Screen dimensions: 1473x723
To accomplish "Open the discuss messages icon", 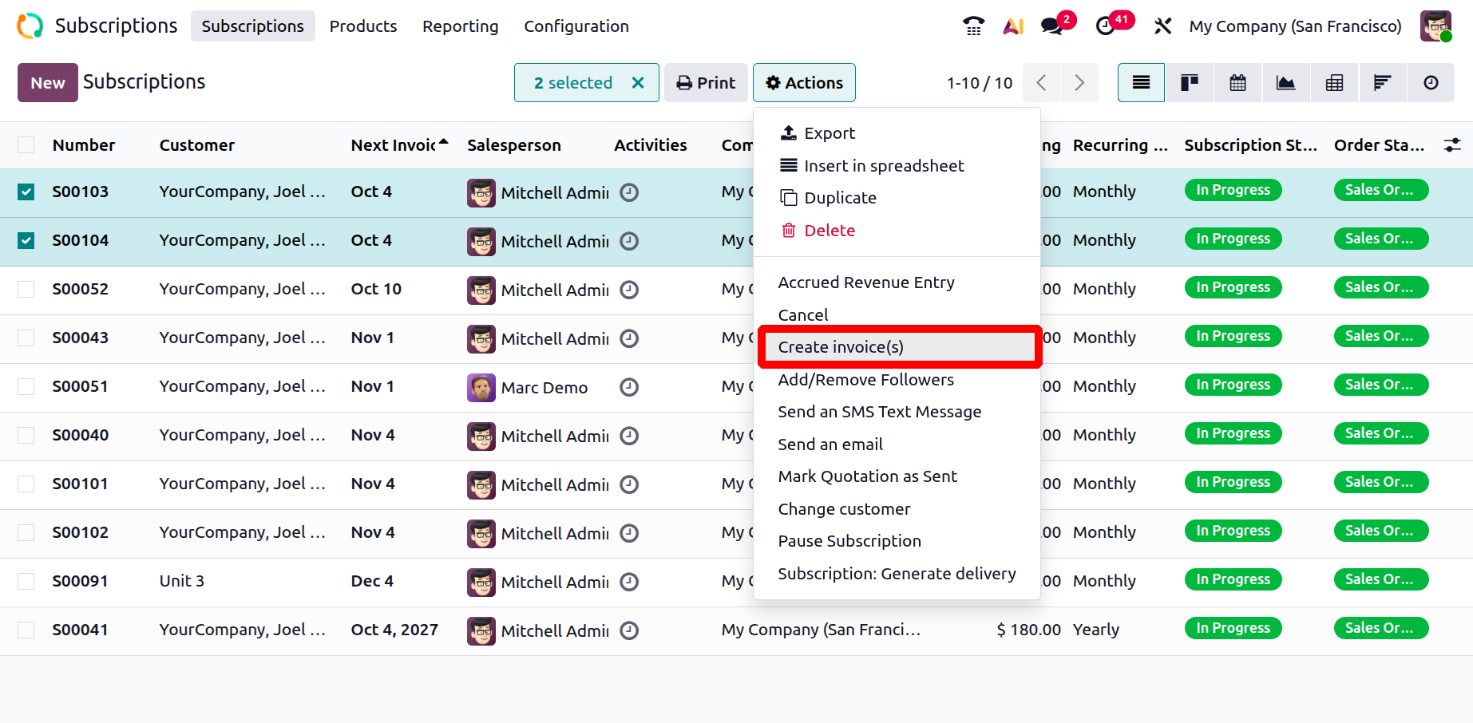I will (x=1052, y=26).
